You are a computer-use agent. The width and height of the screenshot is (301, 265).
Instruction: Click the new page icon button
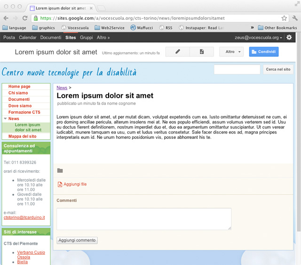tap(202, 52)
